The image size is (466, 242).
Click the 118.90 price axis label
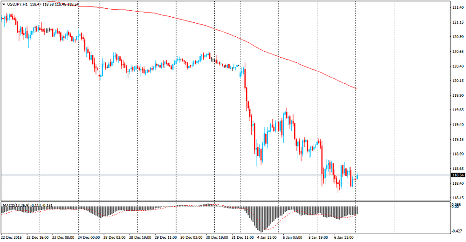click(x=458, y=154)
